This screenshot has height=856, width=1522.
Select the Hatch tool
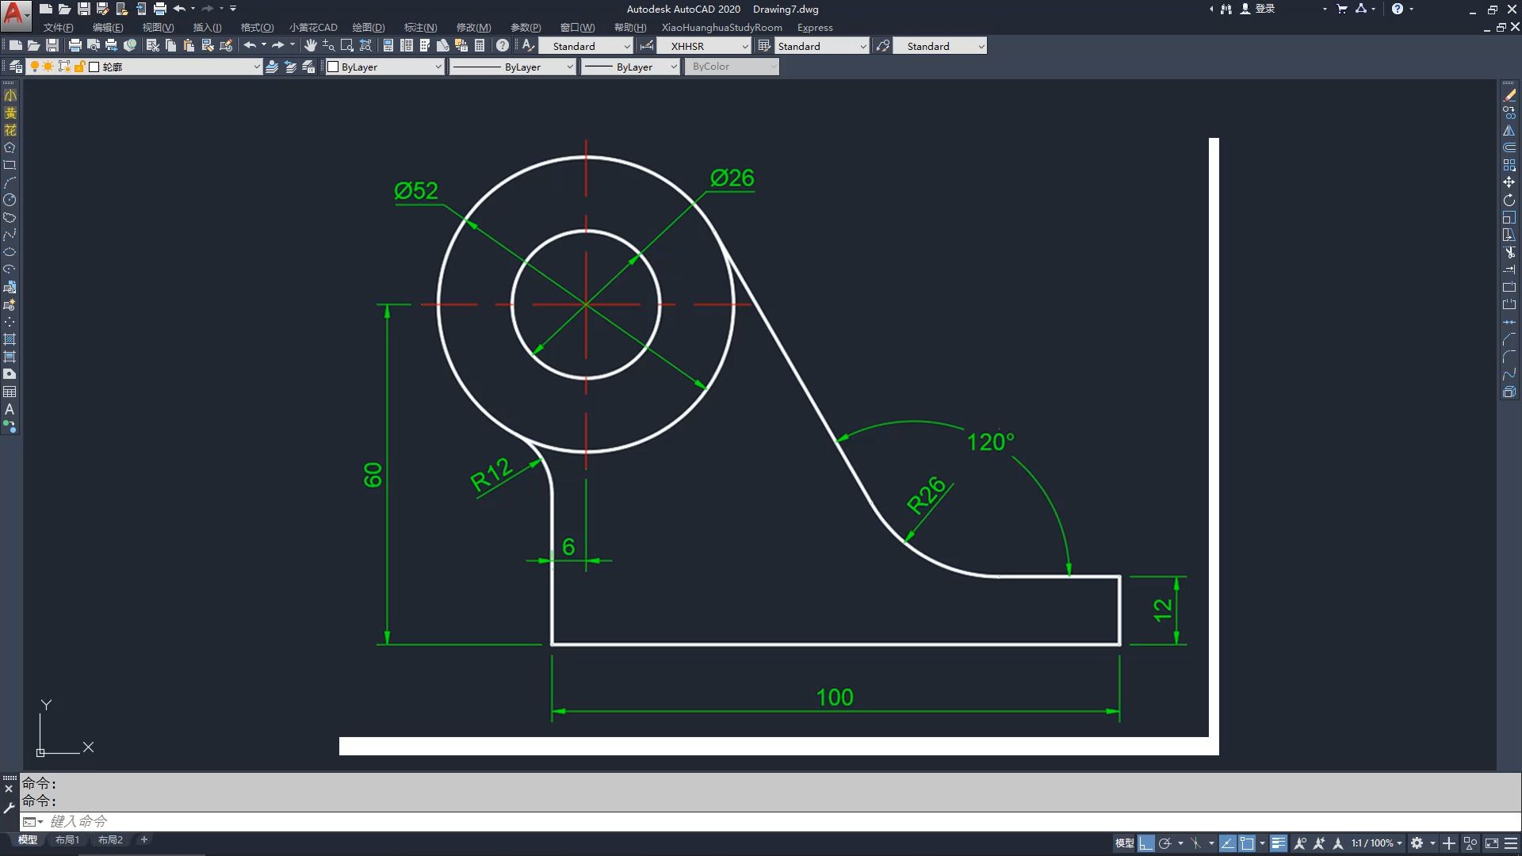pos(10,339)
